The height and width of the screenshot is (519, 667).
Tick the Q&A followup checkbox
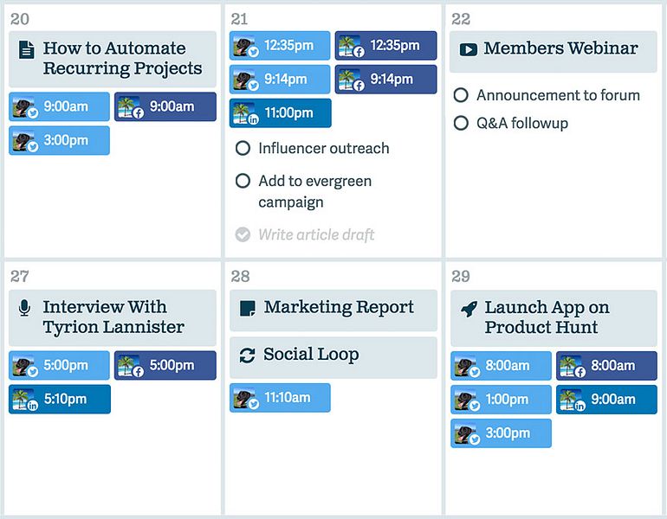pos(461,123)
